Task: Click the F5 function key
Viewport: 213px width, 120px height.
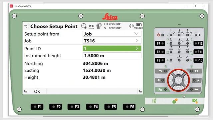Action: point(111,107)
